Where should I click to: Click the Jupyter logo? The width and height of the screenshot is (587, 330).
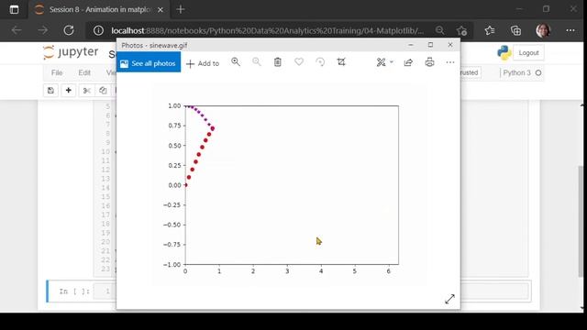71,52
